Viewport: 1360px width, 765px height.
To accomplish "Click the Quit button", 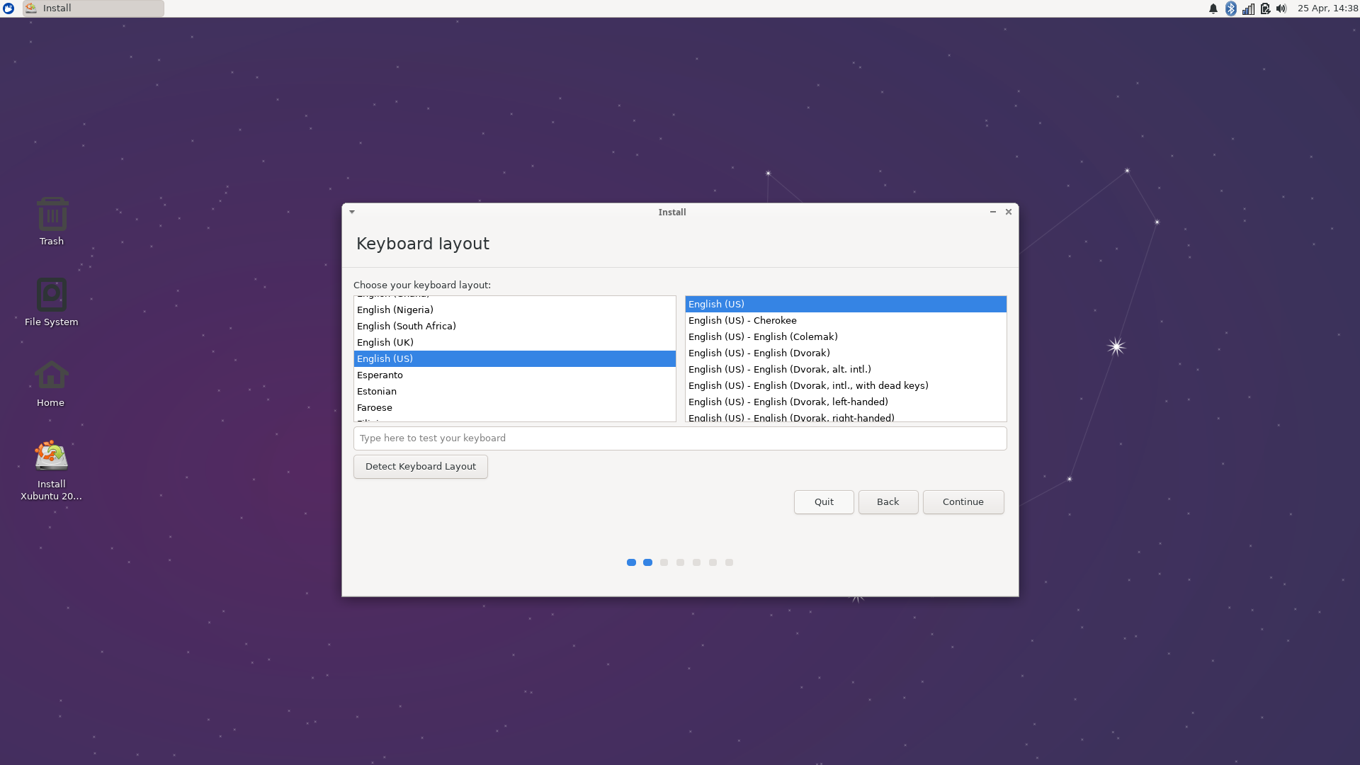I will pyautogui.click(x=824, y=502).
